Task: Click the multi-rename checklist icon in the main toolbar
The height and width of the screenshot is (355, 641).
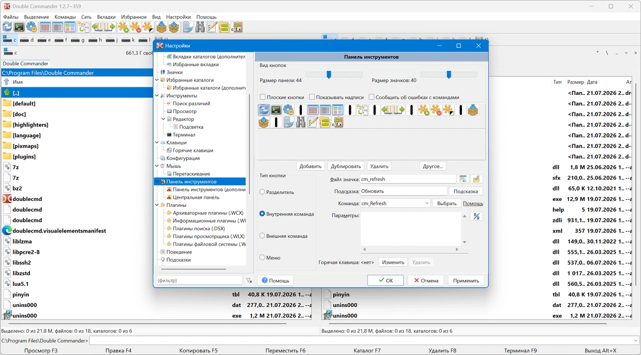Action: [x=212, y=27]
